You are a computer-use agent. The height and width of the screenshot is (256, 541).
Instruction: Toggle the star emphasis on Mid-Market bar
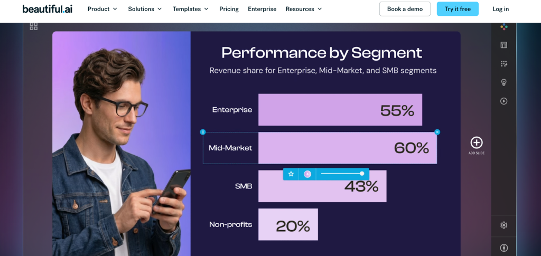tap(291, 174)
